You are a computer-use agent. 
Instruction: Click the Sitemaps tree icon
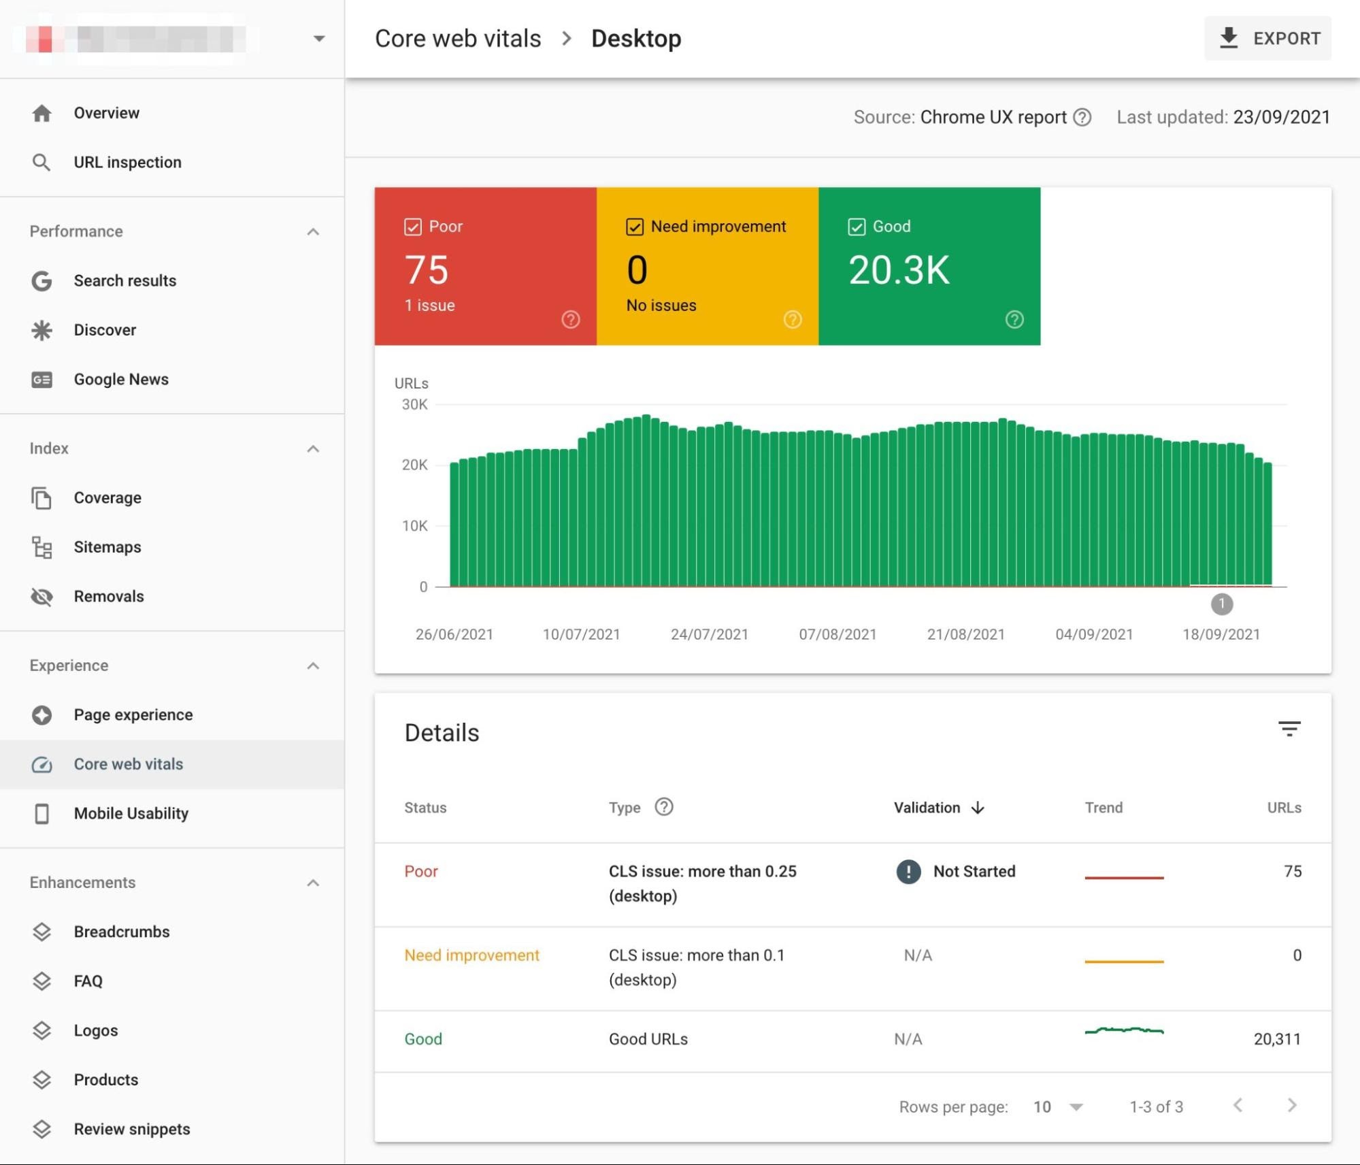42,547
